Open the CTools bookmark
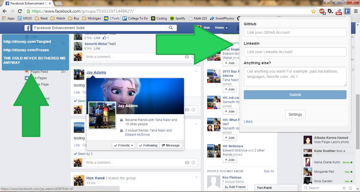 pyautogui.click(x=112, y=18)
